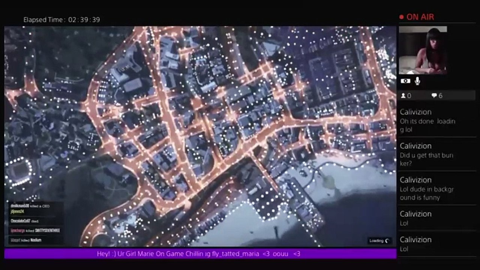The height and width of the screenshot is (270, 480).
Task: Click the Calivizion username above 'Oh its done'
Action: click(x=415, y=112)
